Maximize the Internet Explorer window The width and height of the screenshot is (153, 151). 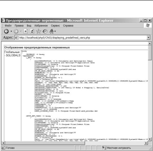click(145, 21)
